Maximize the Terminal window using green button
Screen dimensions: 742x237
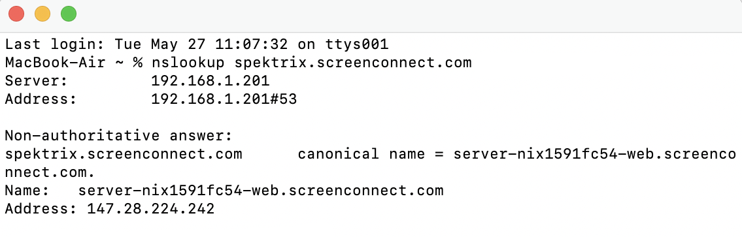click(69, 14)
